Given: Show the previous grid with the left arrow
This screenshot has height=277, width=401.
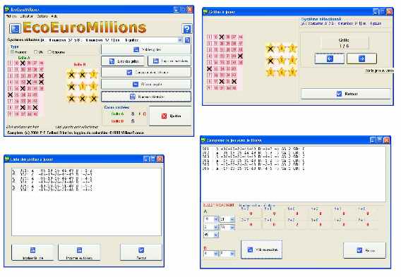Looking at the screenshot, I should pos(330,59).
